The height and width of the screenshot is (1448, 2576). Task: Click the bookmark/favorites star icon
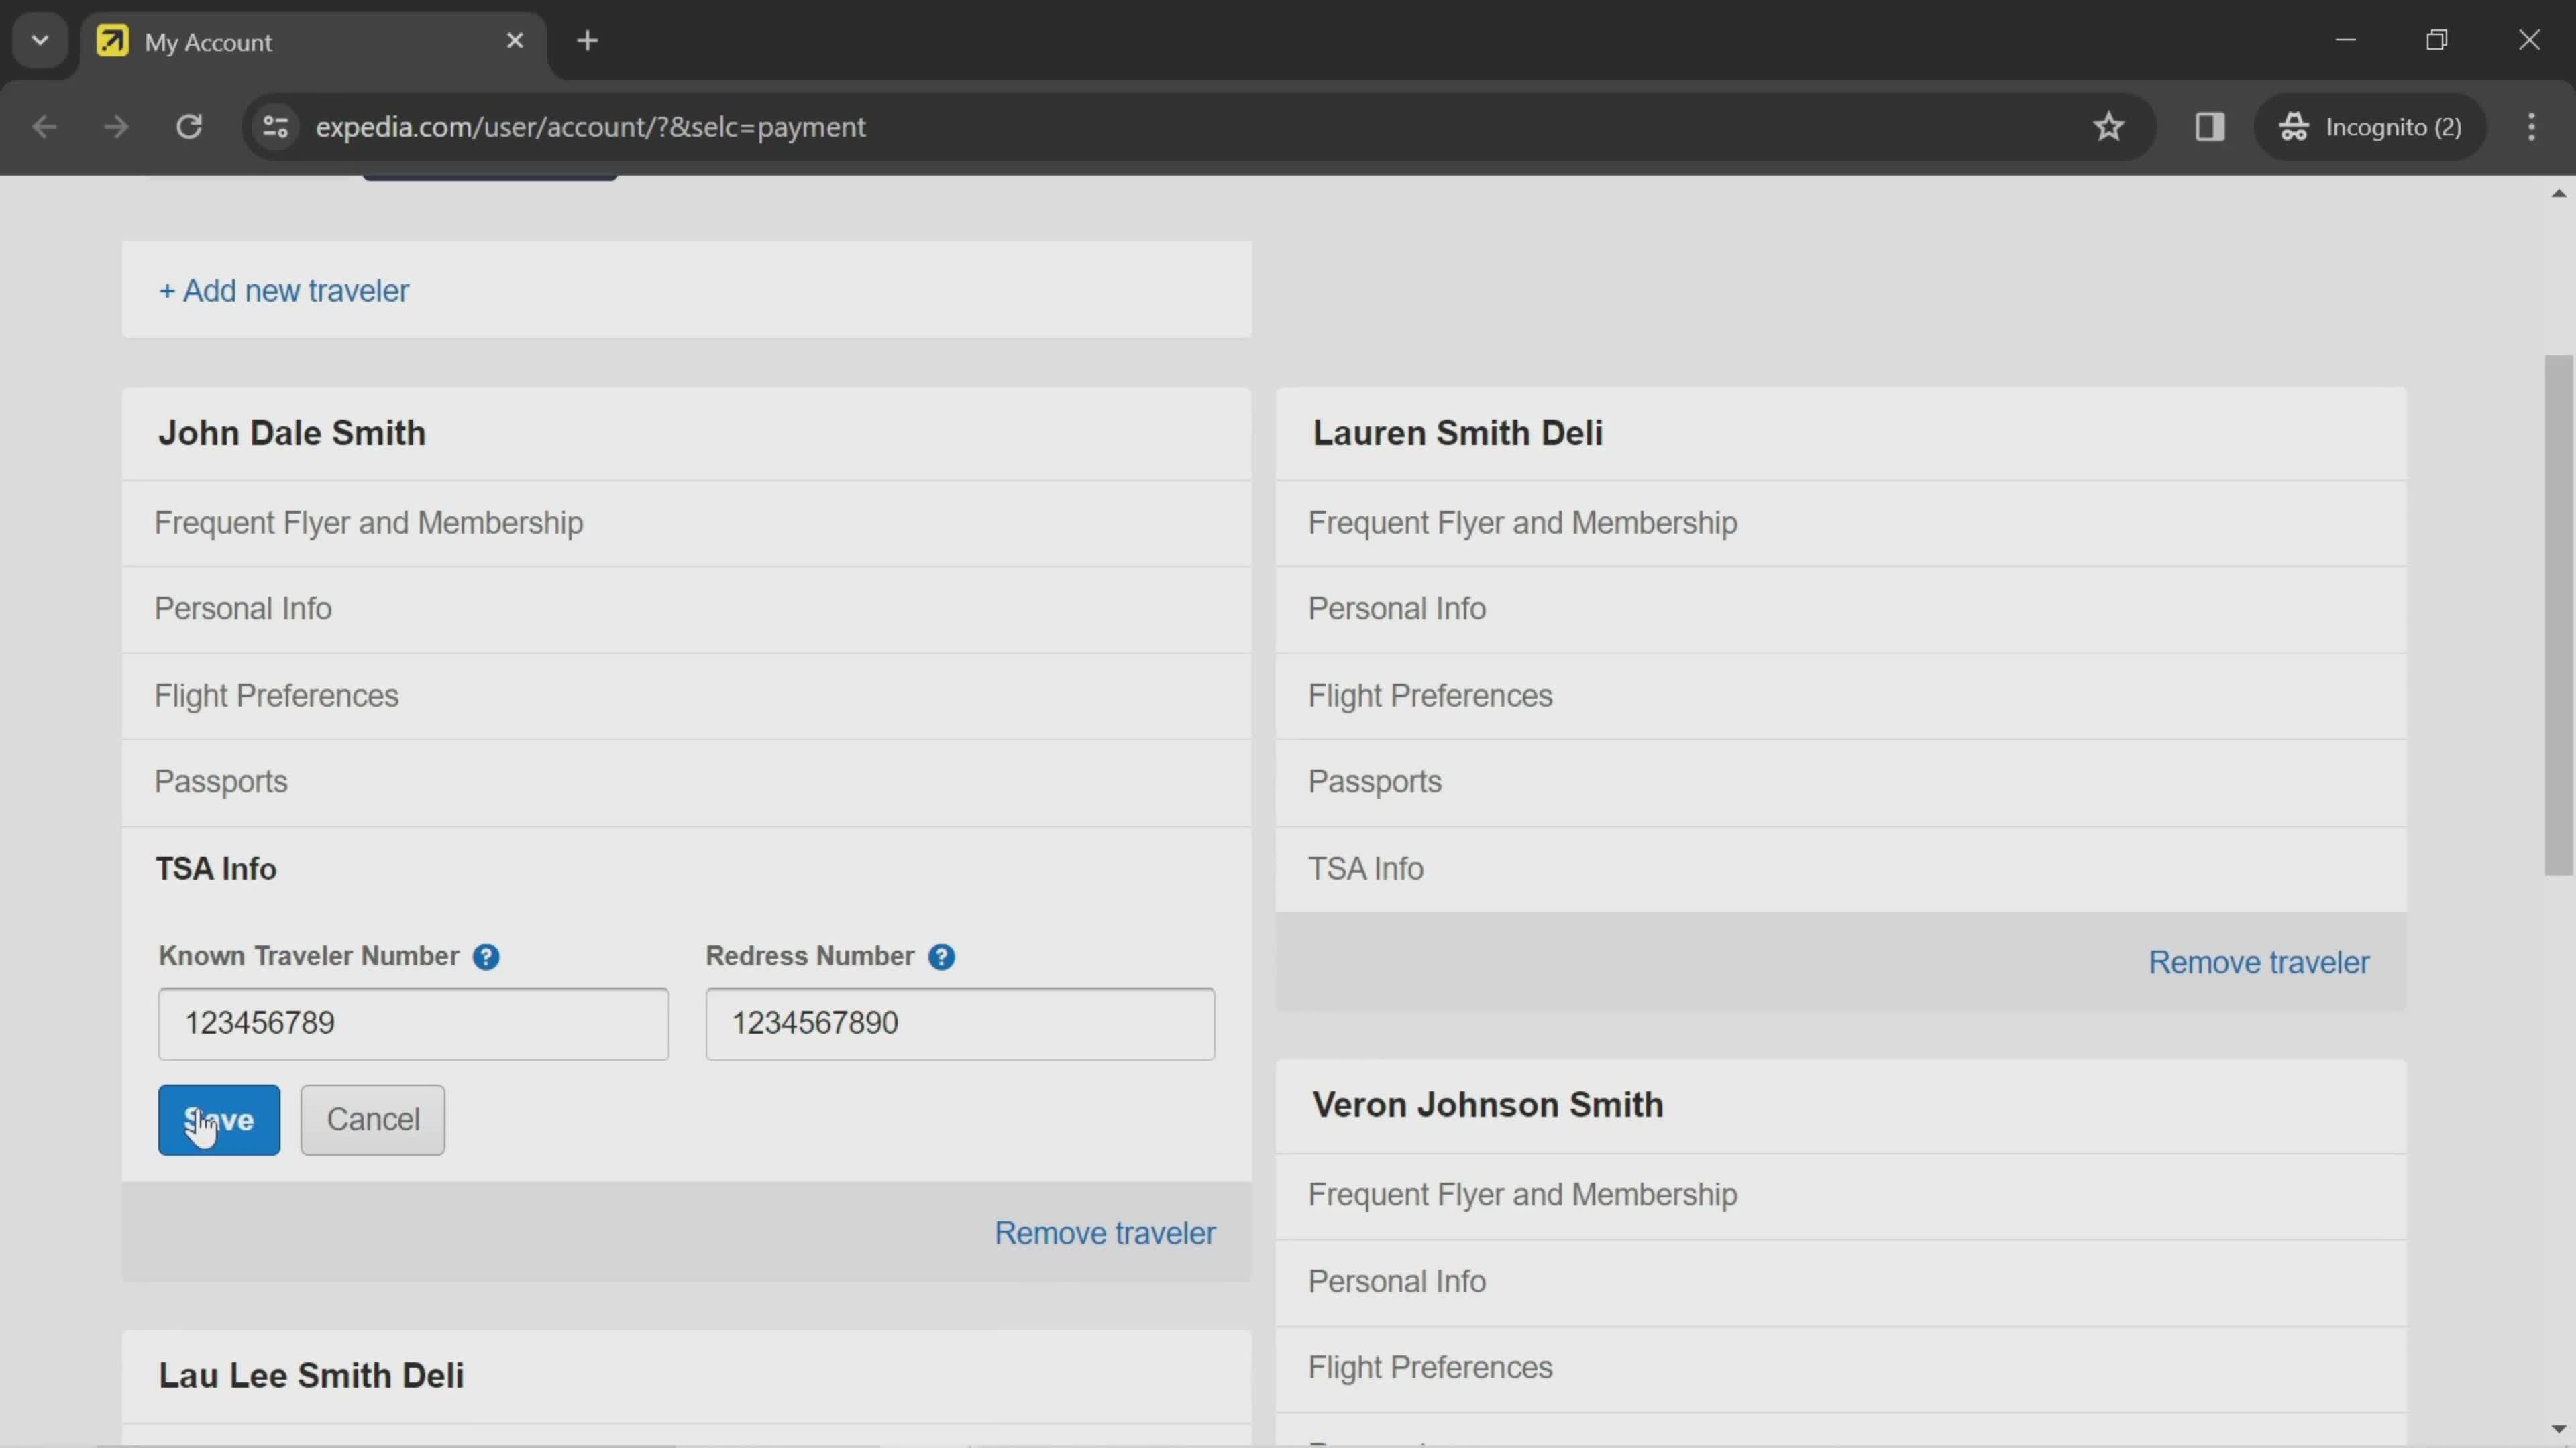coord(2110,125)
